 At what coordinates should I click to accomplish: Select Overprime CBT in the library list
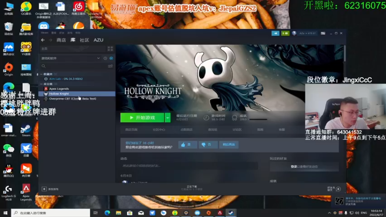click(x=77, y=98)
